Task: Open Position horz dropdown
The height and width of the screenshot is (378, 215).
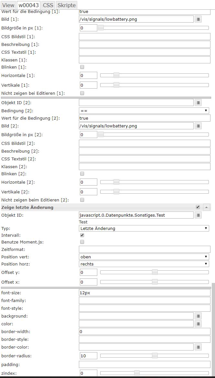Action: coord(144,264)
